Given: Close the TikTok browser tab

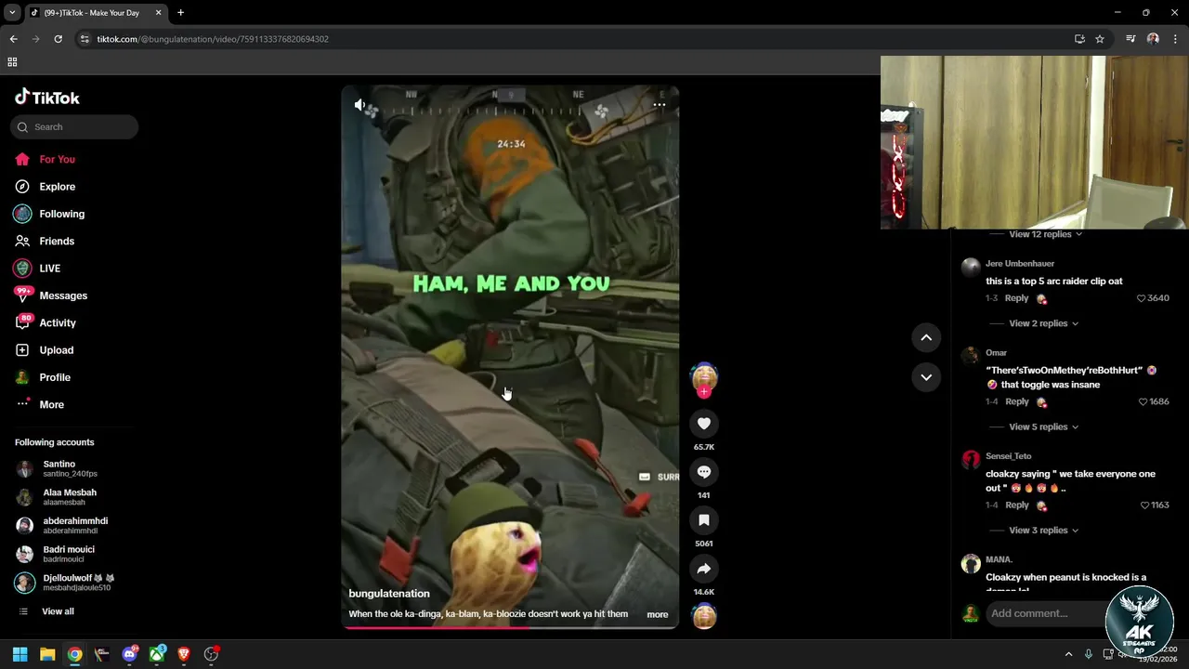Looking at the screenshot, I should [x=158, y=13].
